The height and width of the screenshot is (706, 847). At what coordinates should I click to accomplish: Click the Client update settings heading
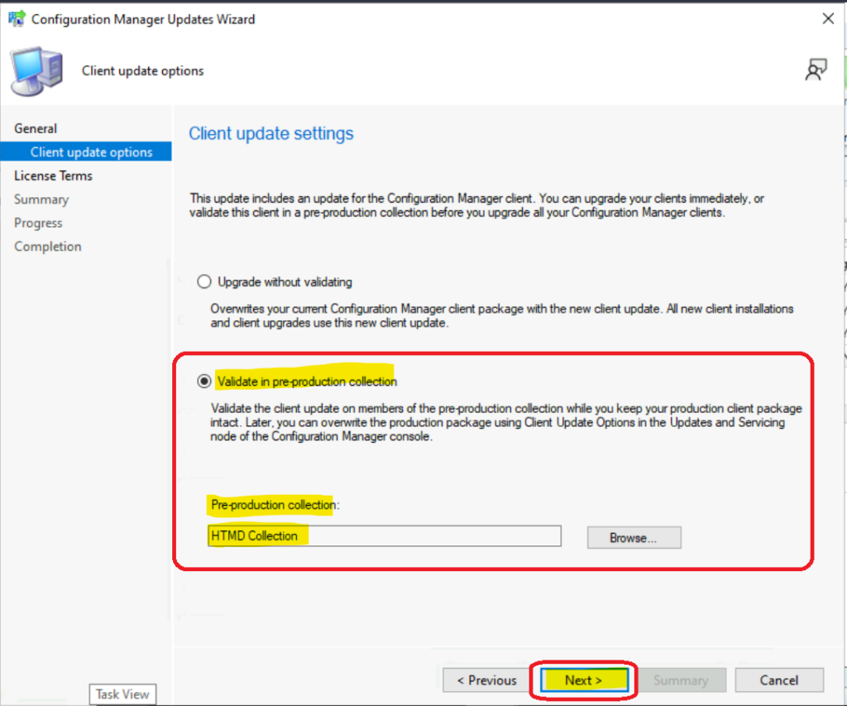[x=271, y=133]
